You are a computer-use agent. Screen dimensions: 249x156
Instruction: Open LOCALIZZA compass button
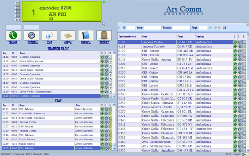(x=31, y=35)
